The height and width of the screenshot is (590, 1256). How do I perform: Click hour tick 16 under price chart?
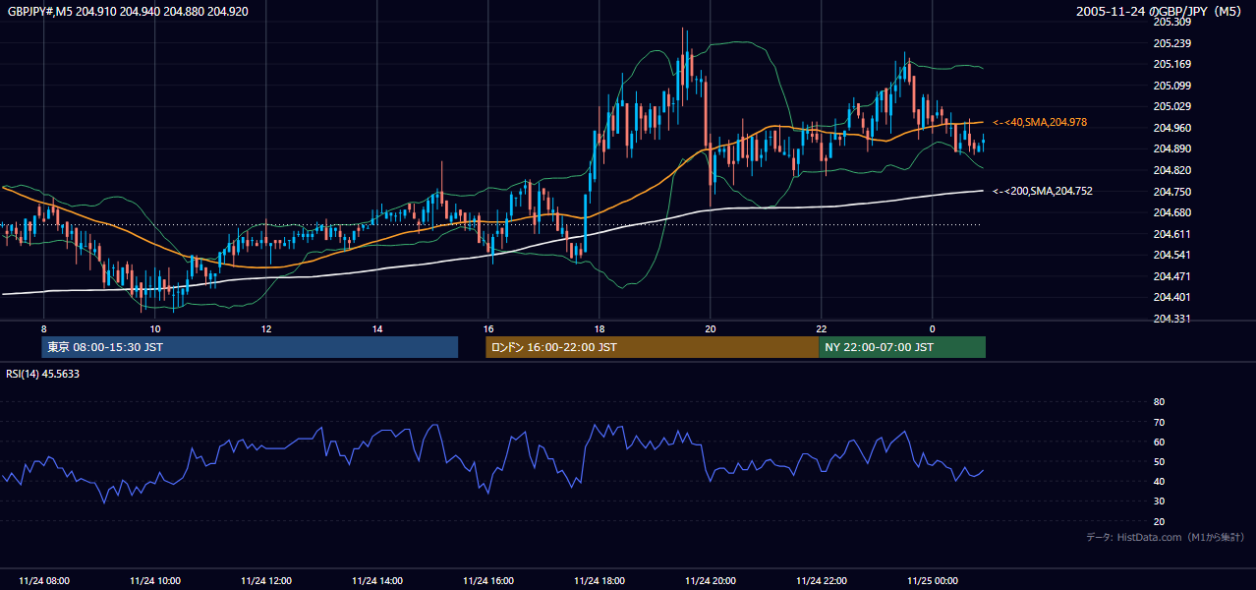point(488,328)
